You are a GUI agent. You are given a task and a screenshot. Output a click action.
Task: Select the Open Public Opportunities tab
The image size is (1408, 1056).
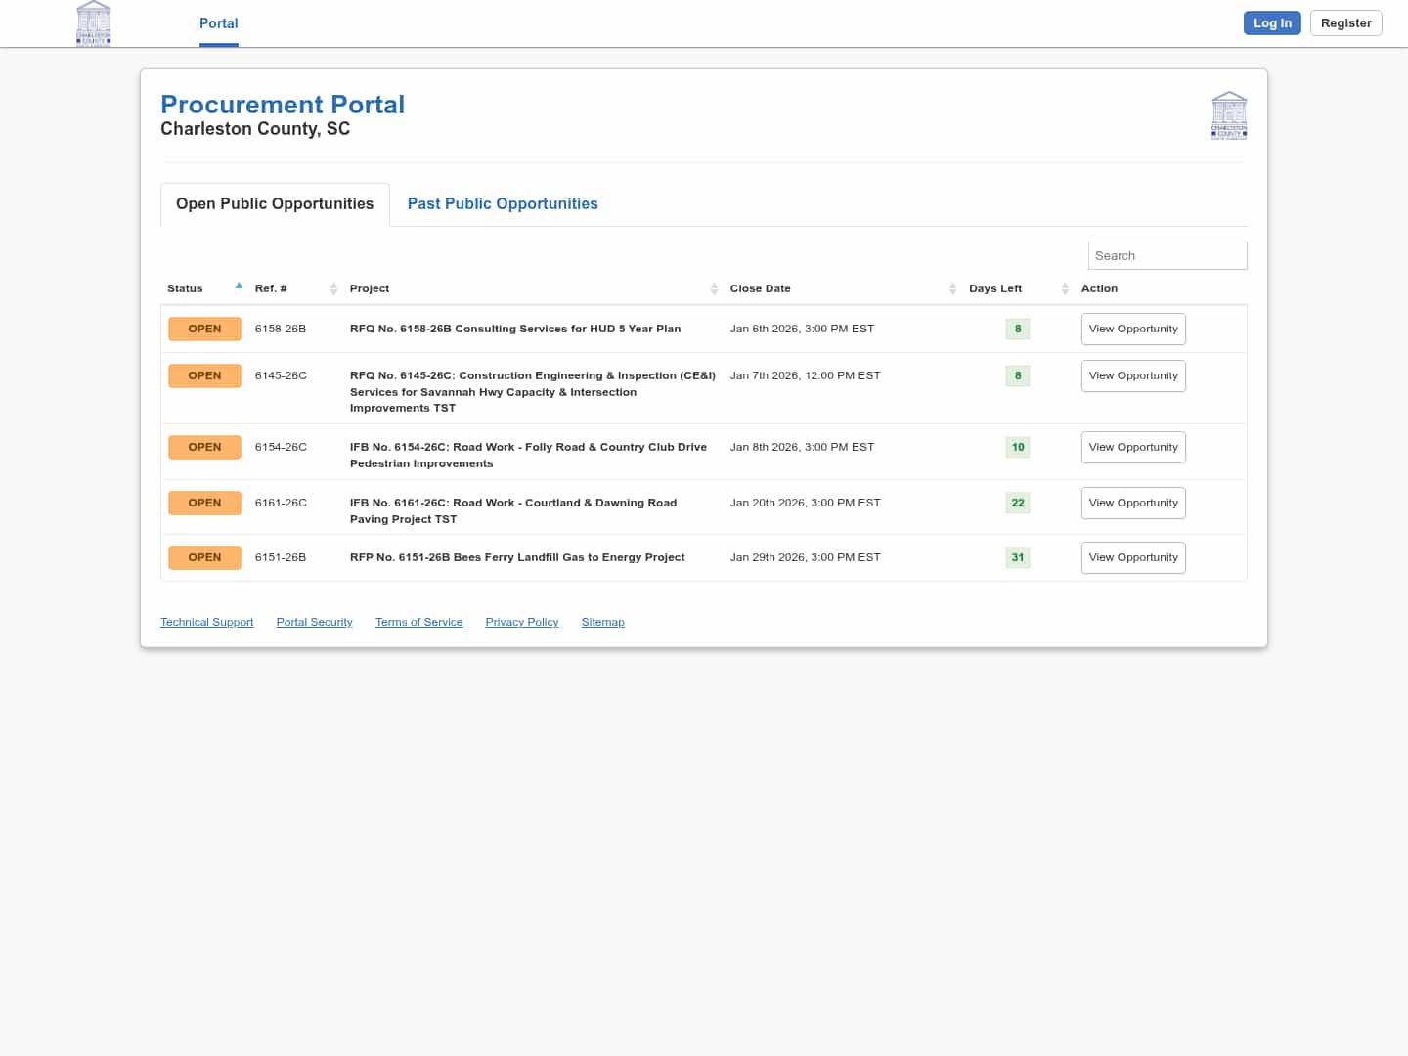point(275,203)
